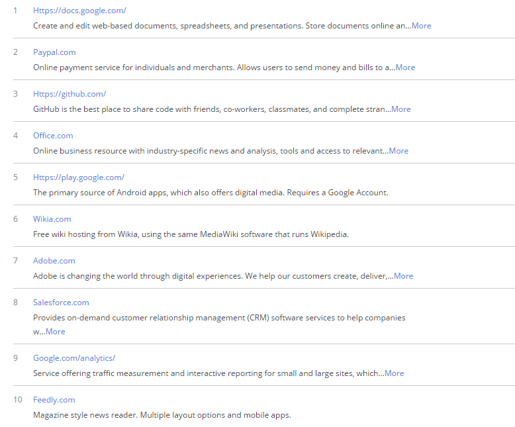The image size is (515, 427).
Task: Click the rank number 1
Action: (x=15, y=11)
